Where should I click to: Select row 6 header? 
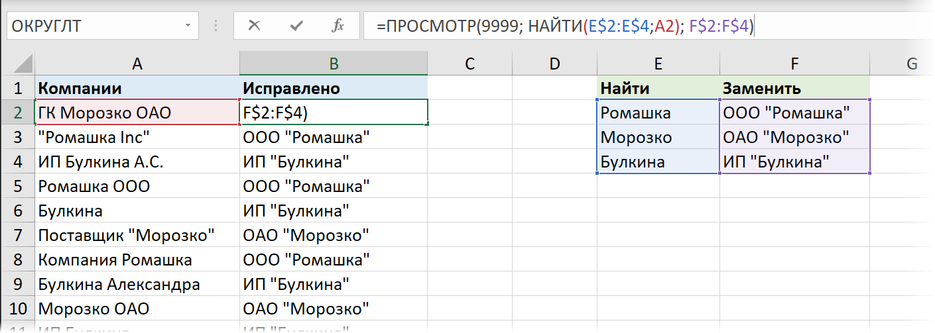[17, 211]
